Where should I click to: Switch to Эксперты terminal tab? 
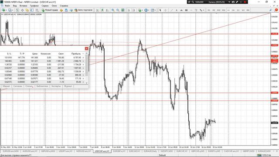[x=56, y=86]
